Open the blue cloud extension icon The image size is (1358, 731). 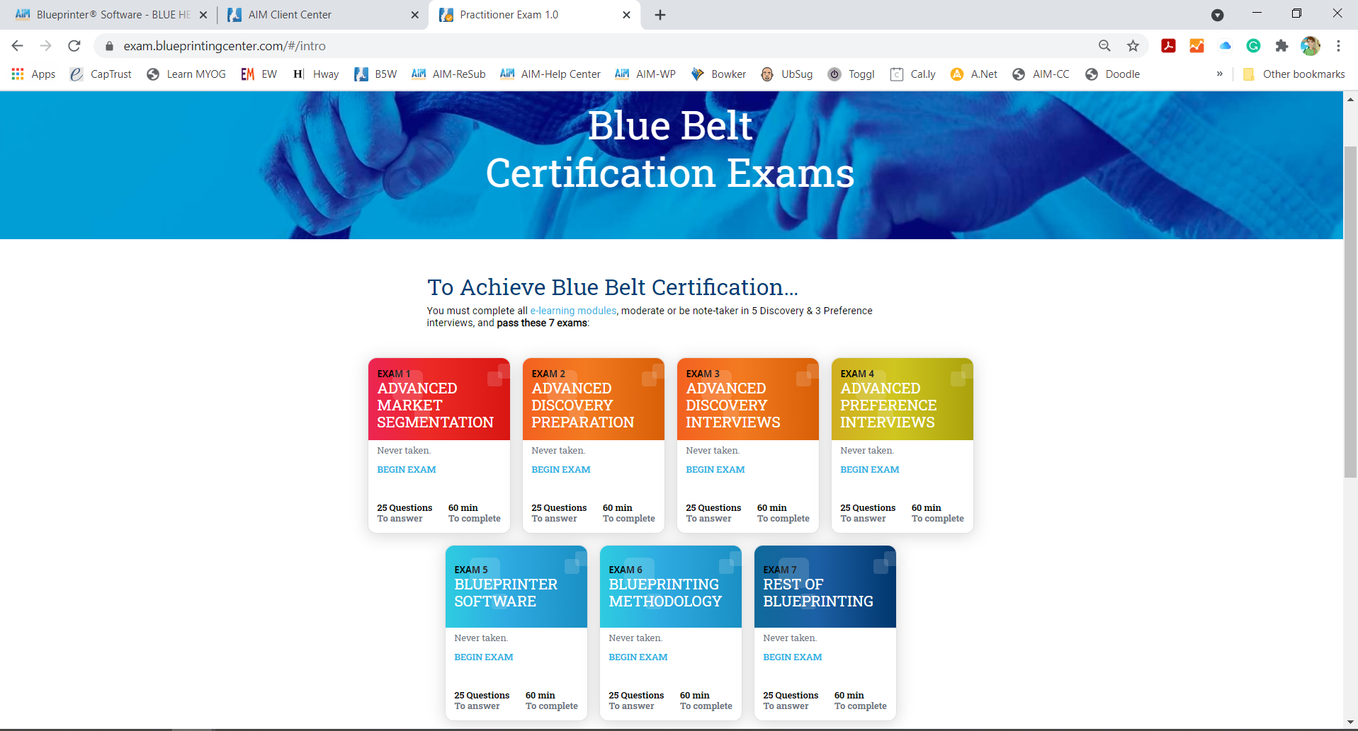pyautogui.click(x=1226, y=46)
